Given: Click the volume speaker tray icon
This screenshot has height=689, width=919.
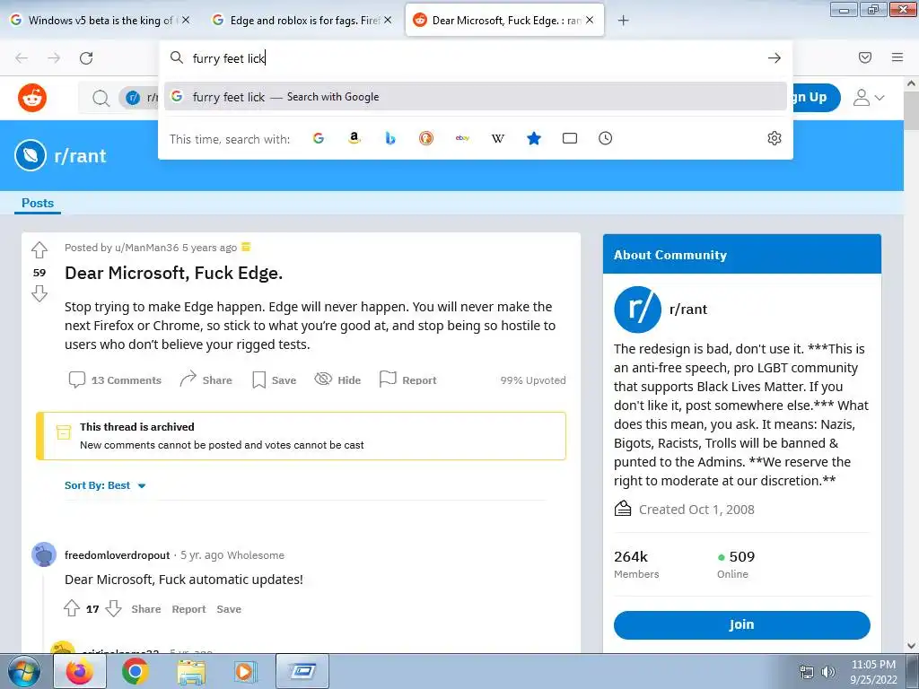Looking at the screenshot, I should point(828,672).
